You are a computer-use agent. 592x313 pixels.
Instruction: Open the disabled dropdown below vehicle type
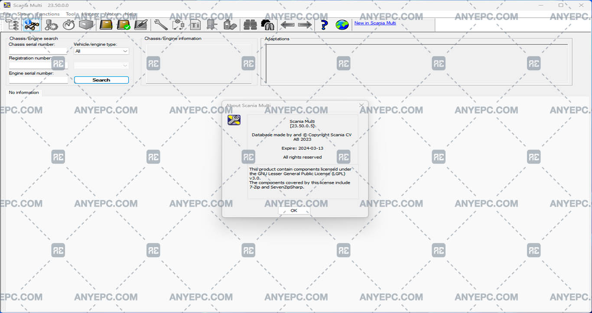click(x=101, y=65)
